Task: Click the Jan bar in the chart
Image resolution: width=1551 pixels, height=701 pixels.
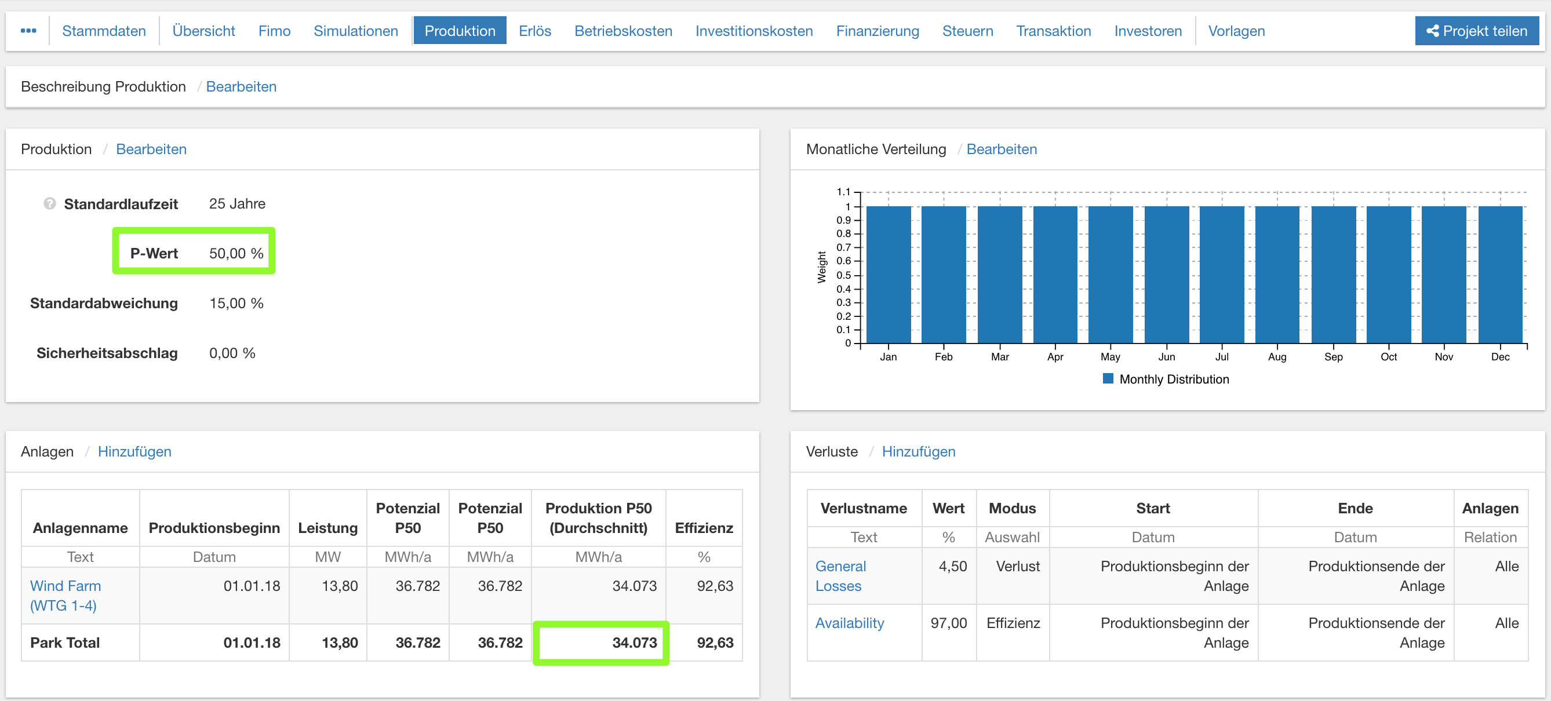Action: [888, 275]
